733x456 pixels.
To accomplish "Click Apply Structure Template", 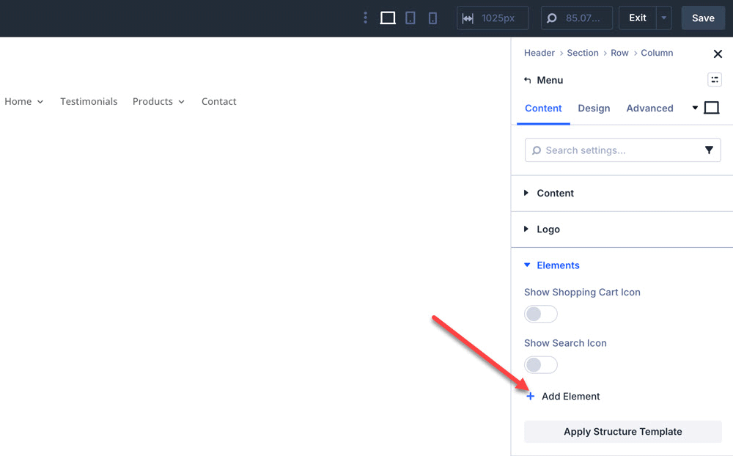I will (622, 431).
